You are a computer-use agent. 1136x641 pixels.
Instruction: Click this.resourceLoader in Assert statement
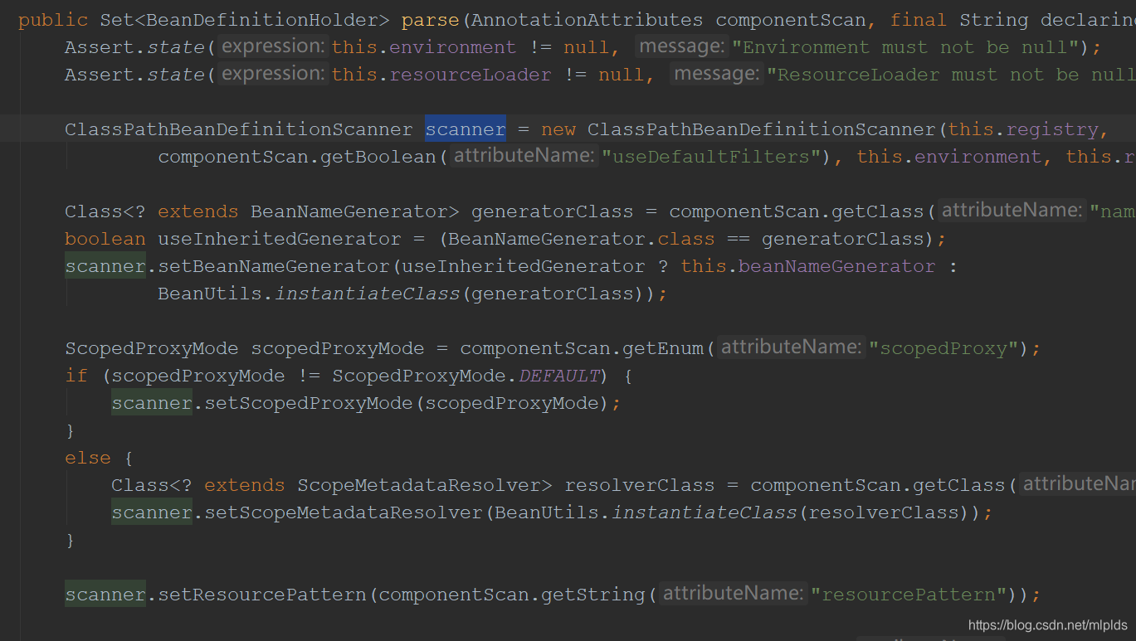click(441, 75)
